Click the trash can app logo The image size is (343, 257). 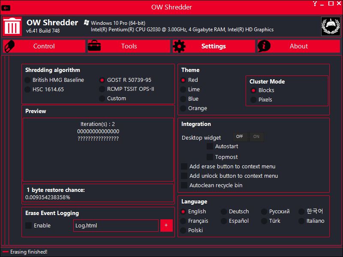point(12,26)
